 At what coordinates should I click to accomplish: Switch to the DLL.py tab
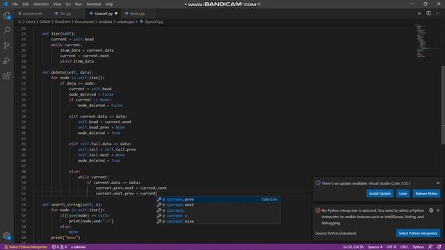(x=65, y=14)
